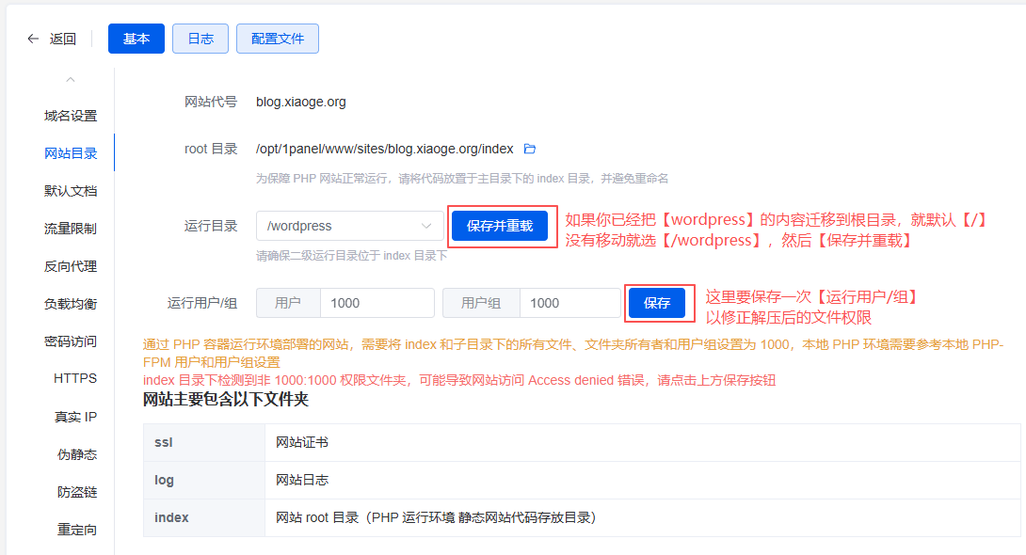This screenshot has height=555, width=1026.
Task: Open 防盗链 sidebar item
Action: tap(77, 492)
